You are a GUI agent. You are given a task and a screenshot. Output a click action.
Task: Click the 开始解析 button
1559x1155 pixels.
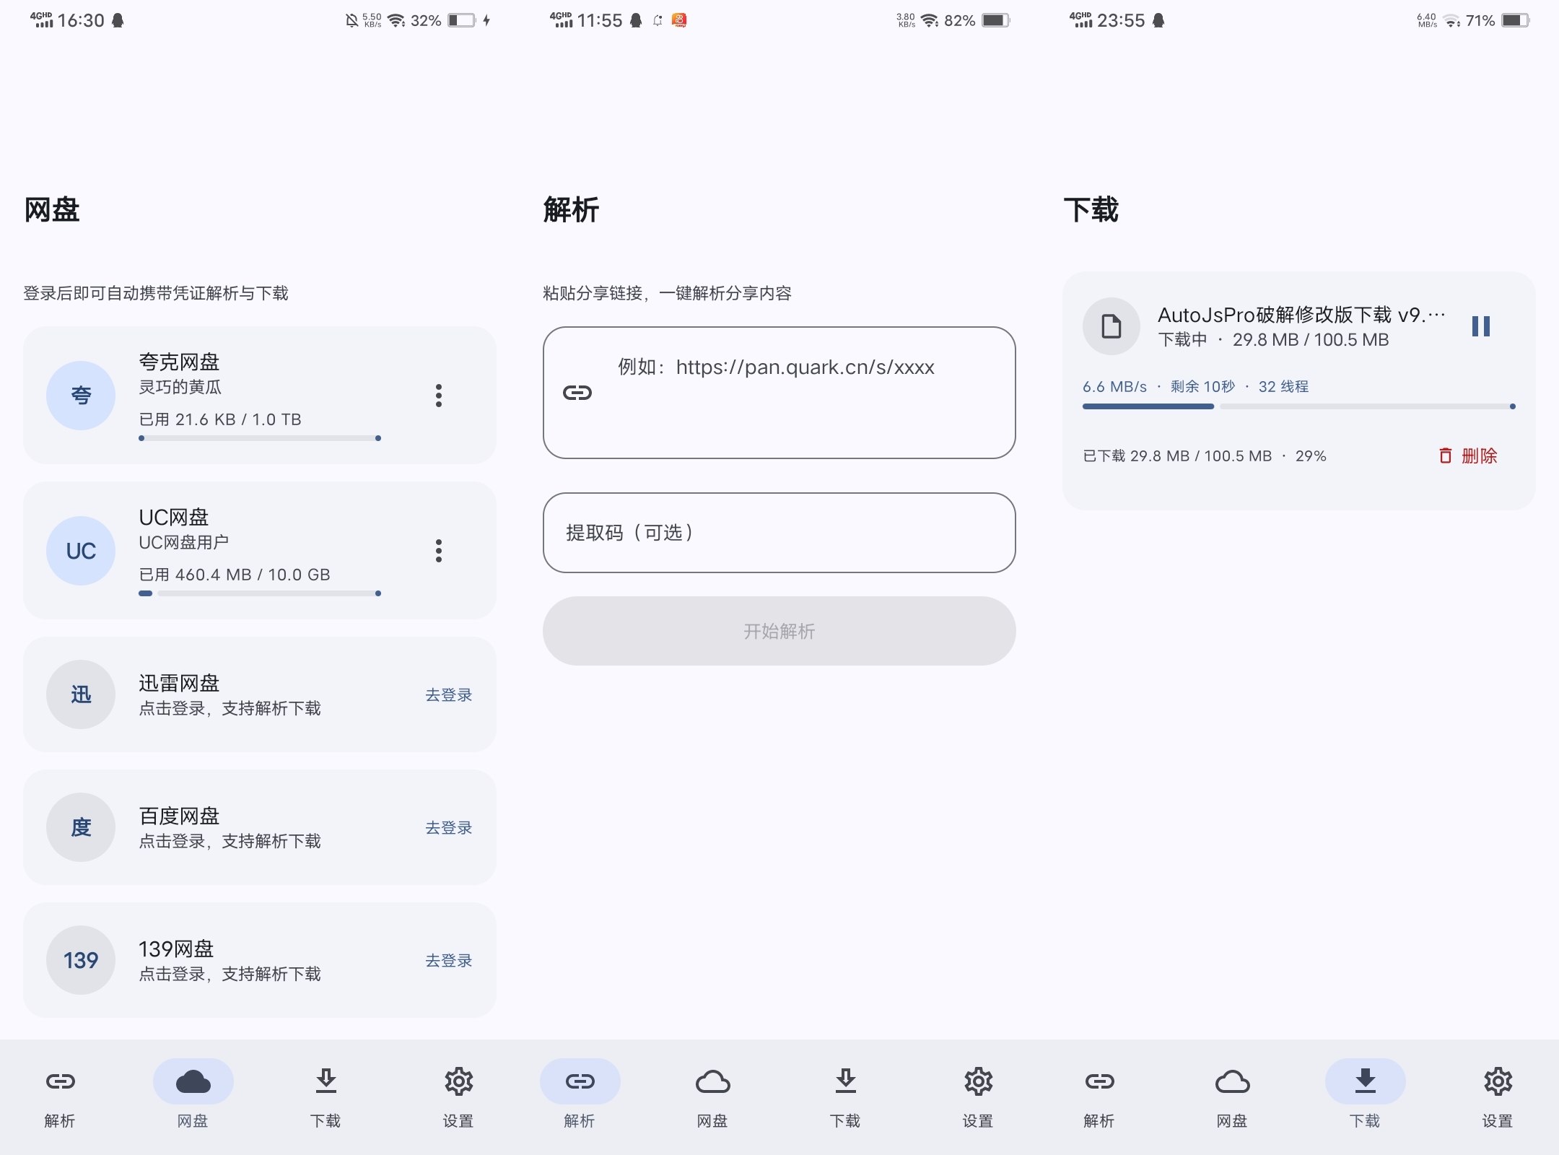pyautogui.click(x=779, y=631)
